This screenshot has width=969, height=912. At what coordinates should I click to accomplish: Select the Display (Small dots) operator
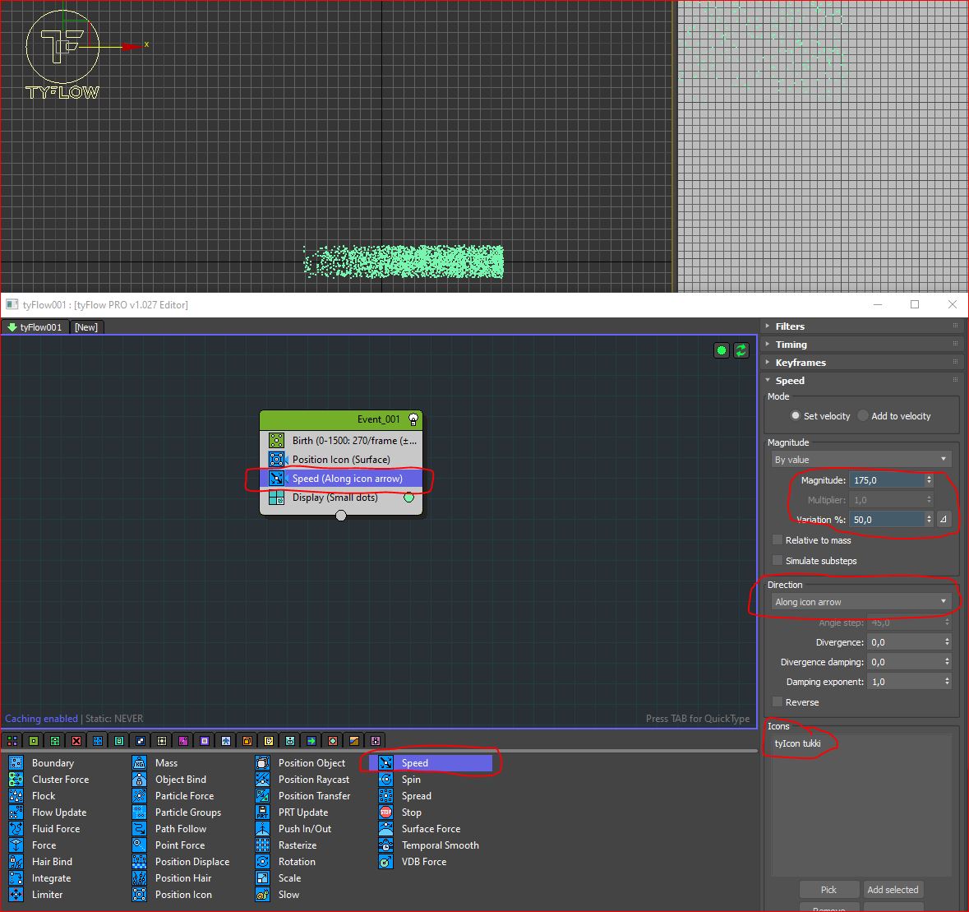pos(341,498)
